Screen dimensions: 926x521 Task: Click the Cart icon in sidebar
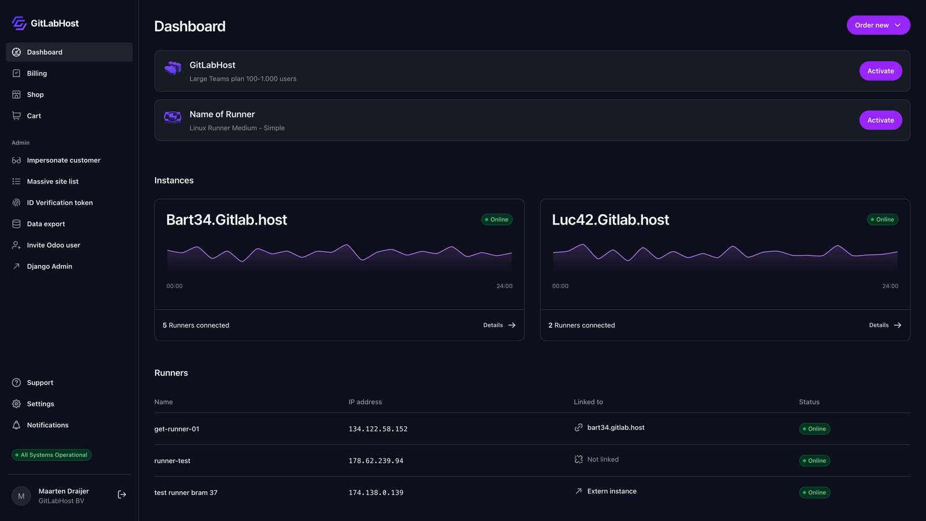[x=16, y=116]
